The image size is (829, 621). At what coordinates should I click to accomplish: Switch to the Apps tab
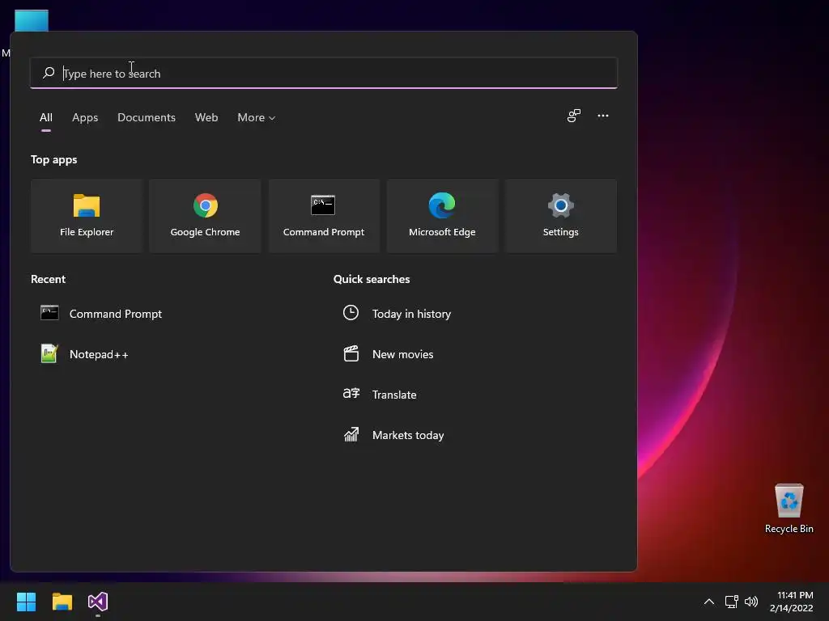tap(85, 118)
